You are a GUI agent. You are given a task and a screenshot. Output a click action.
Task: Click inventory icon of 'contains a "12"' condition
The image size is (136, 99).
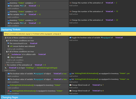click(8, 12)
